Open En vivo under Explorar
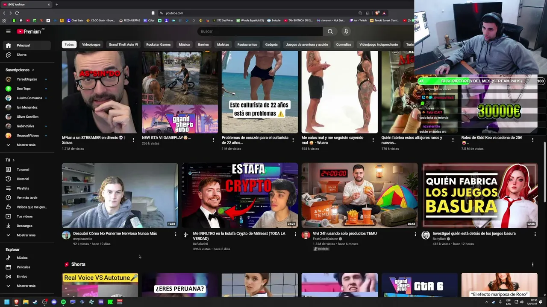Image resolution: width=547 pixels, height=307 pixels. (27, 277)
